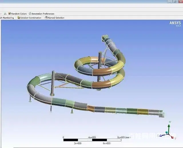Click the cyan isometric ball on the triad
This screenshot has width=183, height=148.
pos(167,132)
